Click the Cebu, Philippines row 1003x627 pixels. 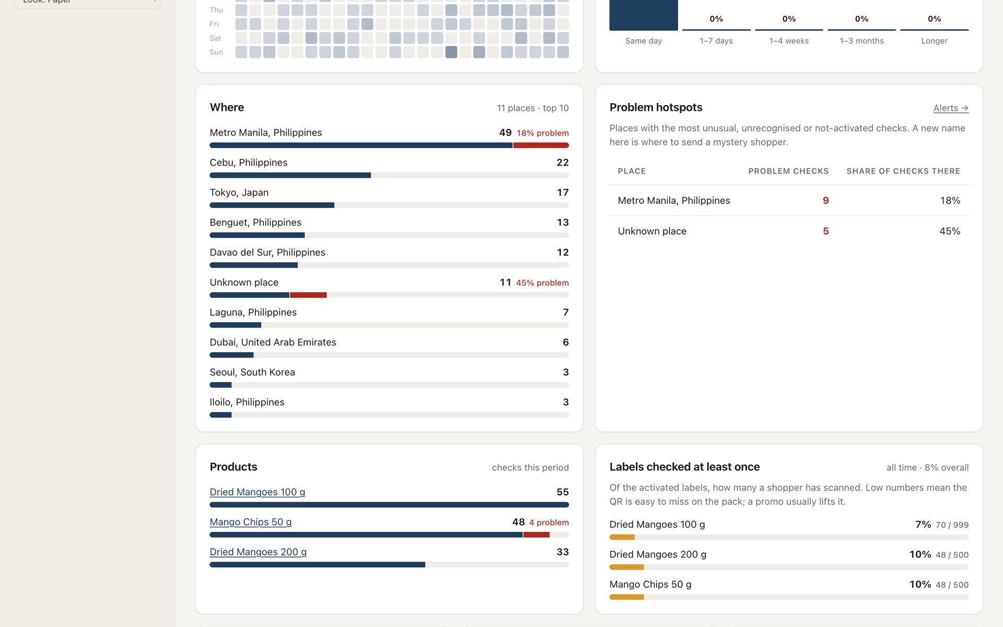click(389, 168)
